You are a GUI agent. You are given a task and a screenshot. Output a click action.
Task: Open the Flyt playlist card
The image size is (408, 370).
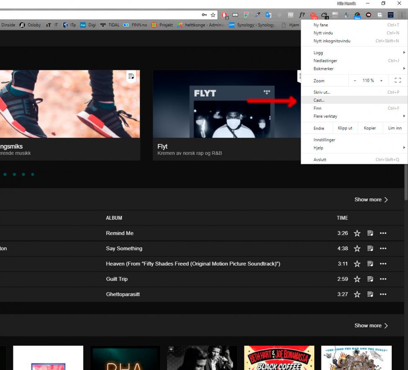click(227, 115)
